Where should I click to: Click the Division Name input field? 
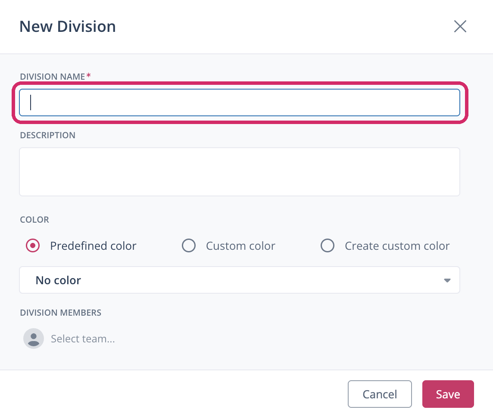[x=240, y=102]
